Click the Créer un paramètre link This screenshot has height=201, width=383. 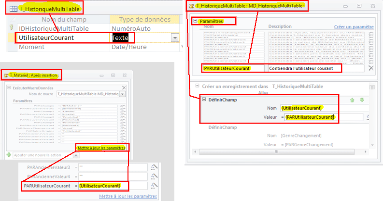pos(354,26)
